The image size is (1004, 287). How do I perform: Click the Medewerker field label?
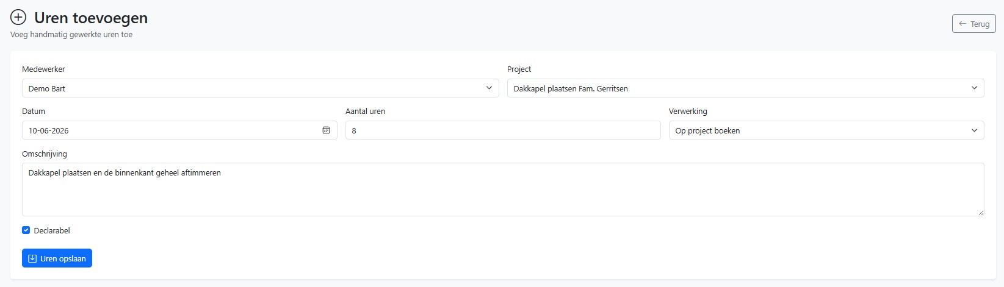[43, 69]
